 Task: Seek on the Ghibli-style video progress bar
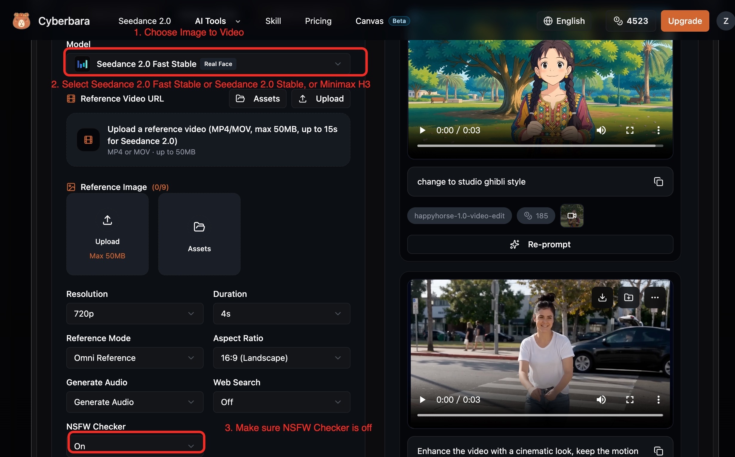pyautogui.click(x=540, y=146)
